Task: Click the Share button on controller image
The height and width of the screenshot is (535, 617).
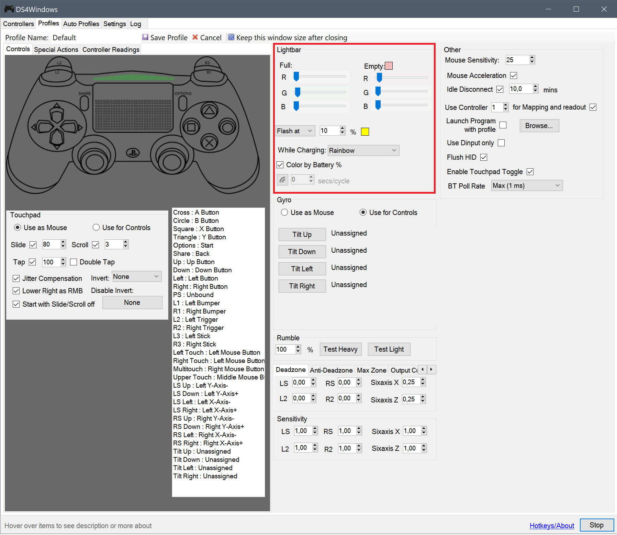Action: 84,102
